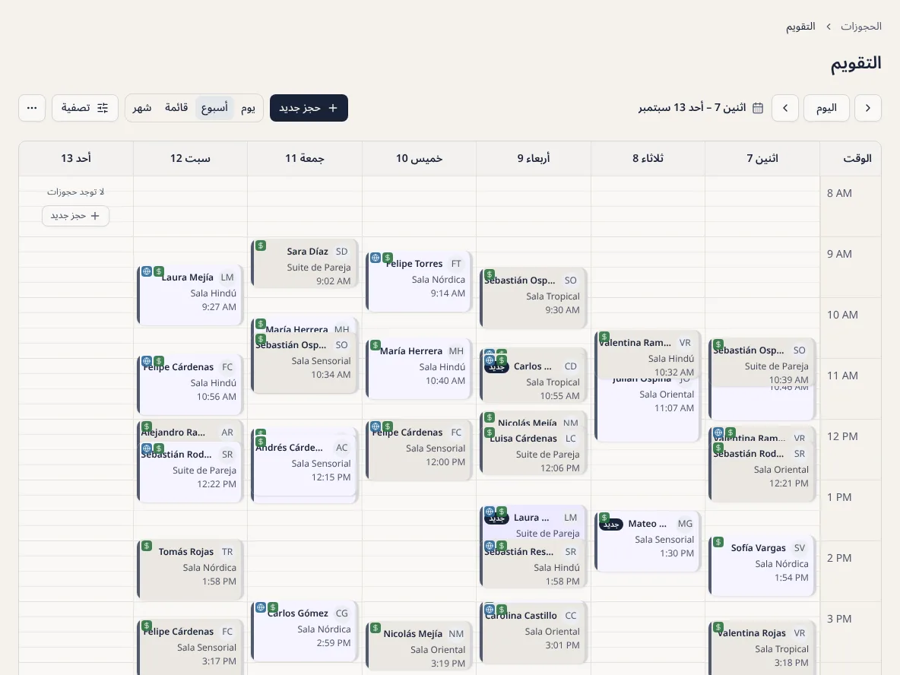Click the 1:30 PM time on Mateo booking

point(677,553)
